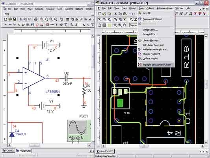
Task: Select PHASCONT * tab in Ultiboard
Action: (105, 151)
